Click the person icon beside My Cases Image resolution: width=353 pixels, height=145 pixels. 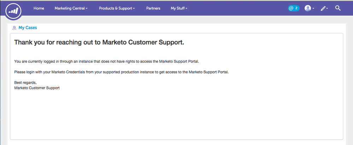[14, 28]
